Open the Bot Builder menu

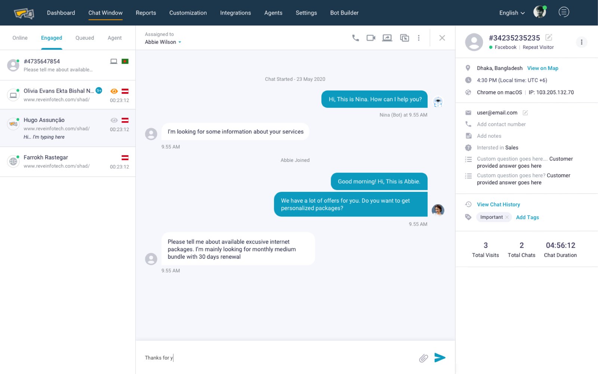click(344, 13)
